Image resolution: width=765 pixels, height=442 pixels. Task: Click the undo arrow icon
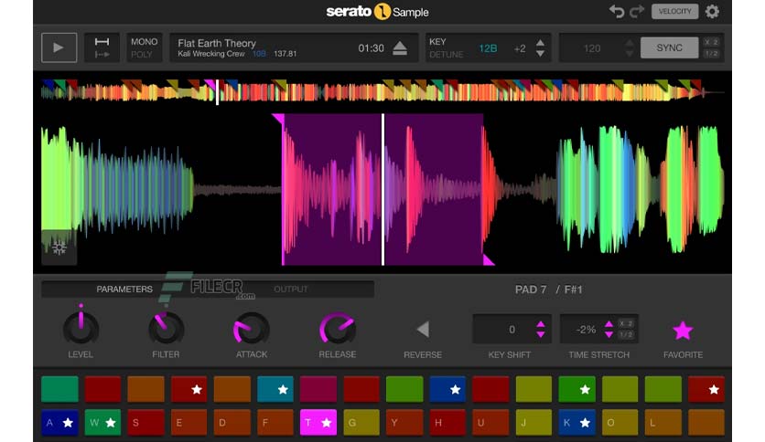click(x=617, y=12)
